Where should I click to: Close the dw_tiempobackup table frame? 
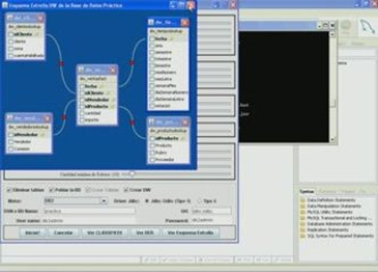185,23
